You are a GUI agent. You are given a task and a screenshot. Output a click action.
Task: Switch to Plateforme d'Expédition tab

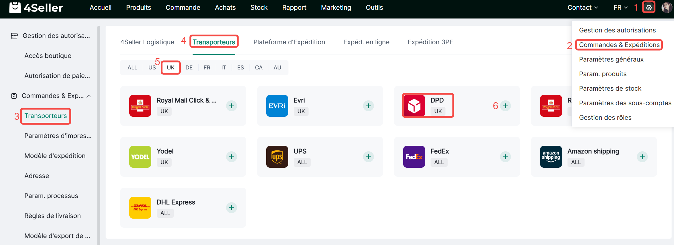(x=289, y=42)
